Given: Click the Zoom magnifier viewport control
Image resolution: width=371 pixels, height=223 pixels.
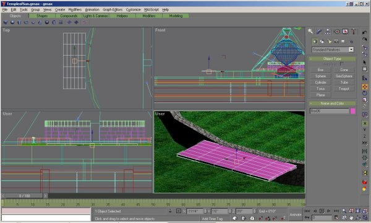Looking at the screenshot, I should (x=344, y=211).
